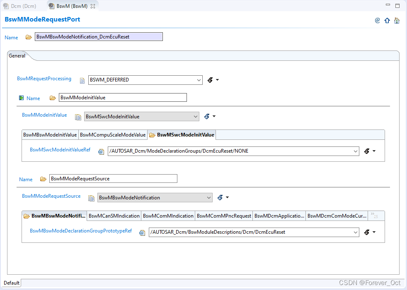Click list icon beside BswMSwcModeInitValue combo

click(78, 117)
